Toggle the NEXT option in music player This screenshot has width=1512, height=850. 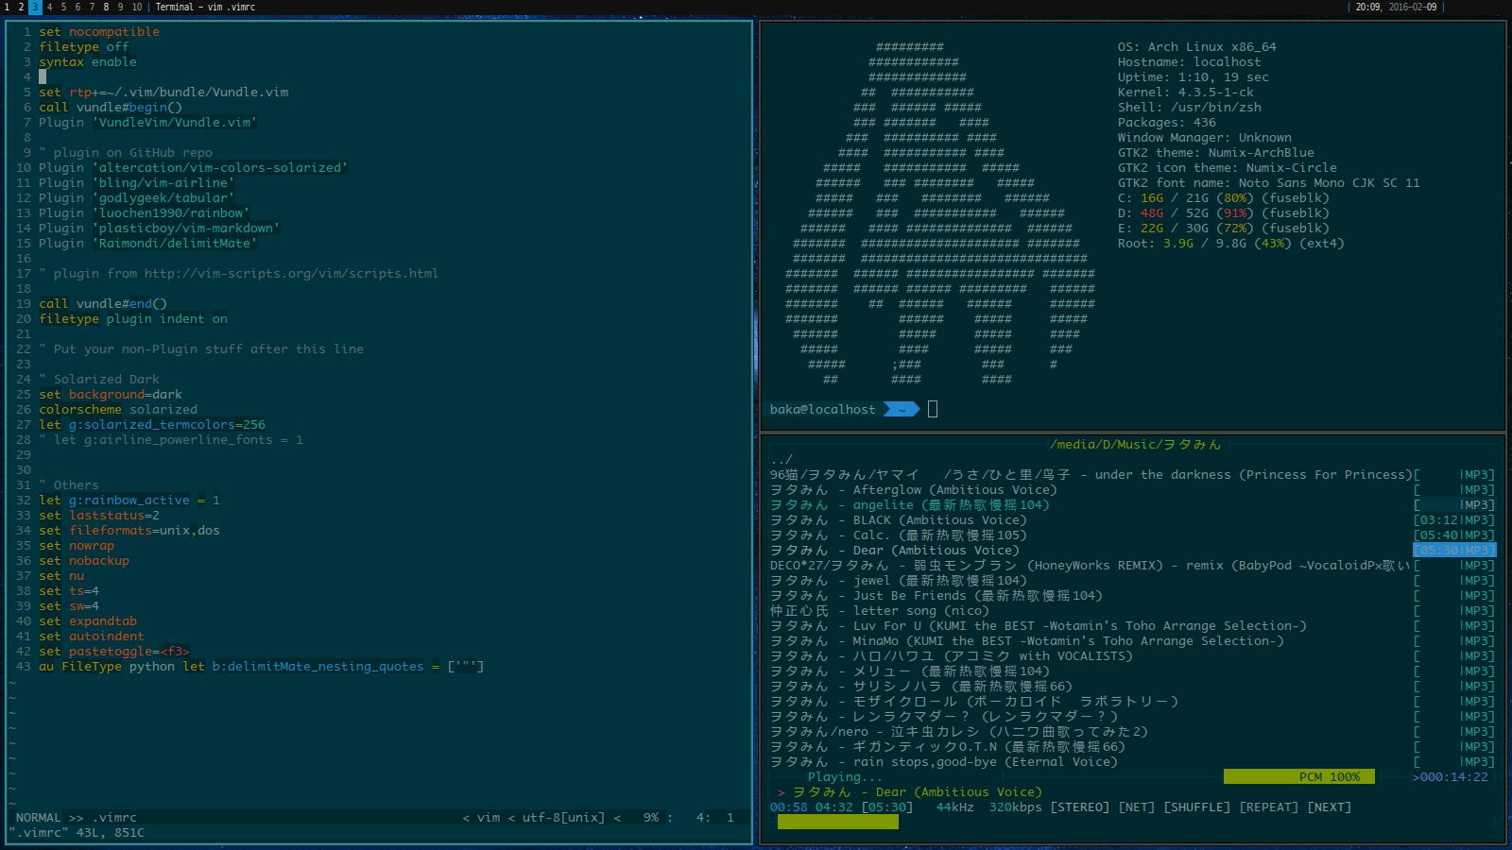click(x=1329, y=807)
